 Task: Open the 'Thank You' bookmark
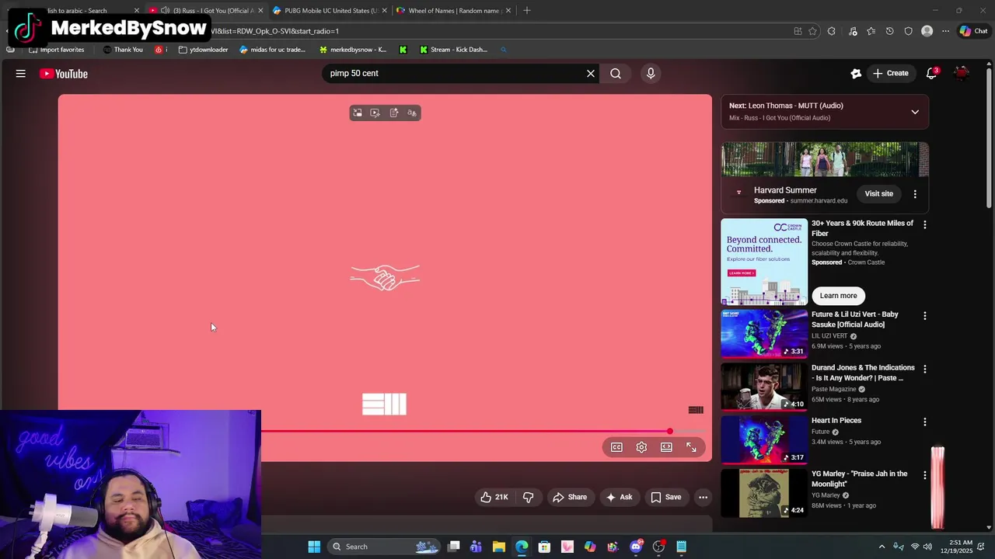(x=123, y=50)
